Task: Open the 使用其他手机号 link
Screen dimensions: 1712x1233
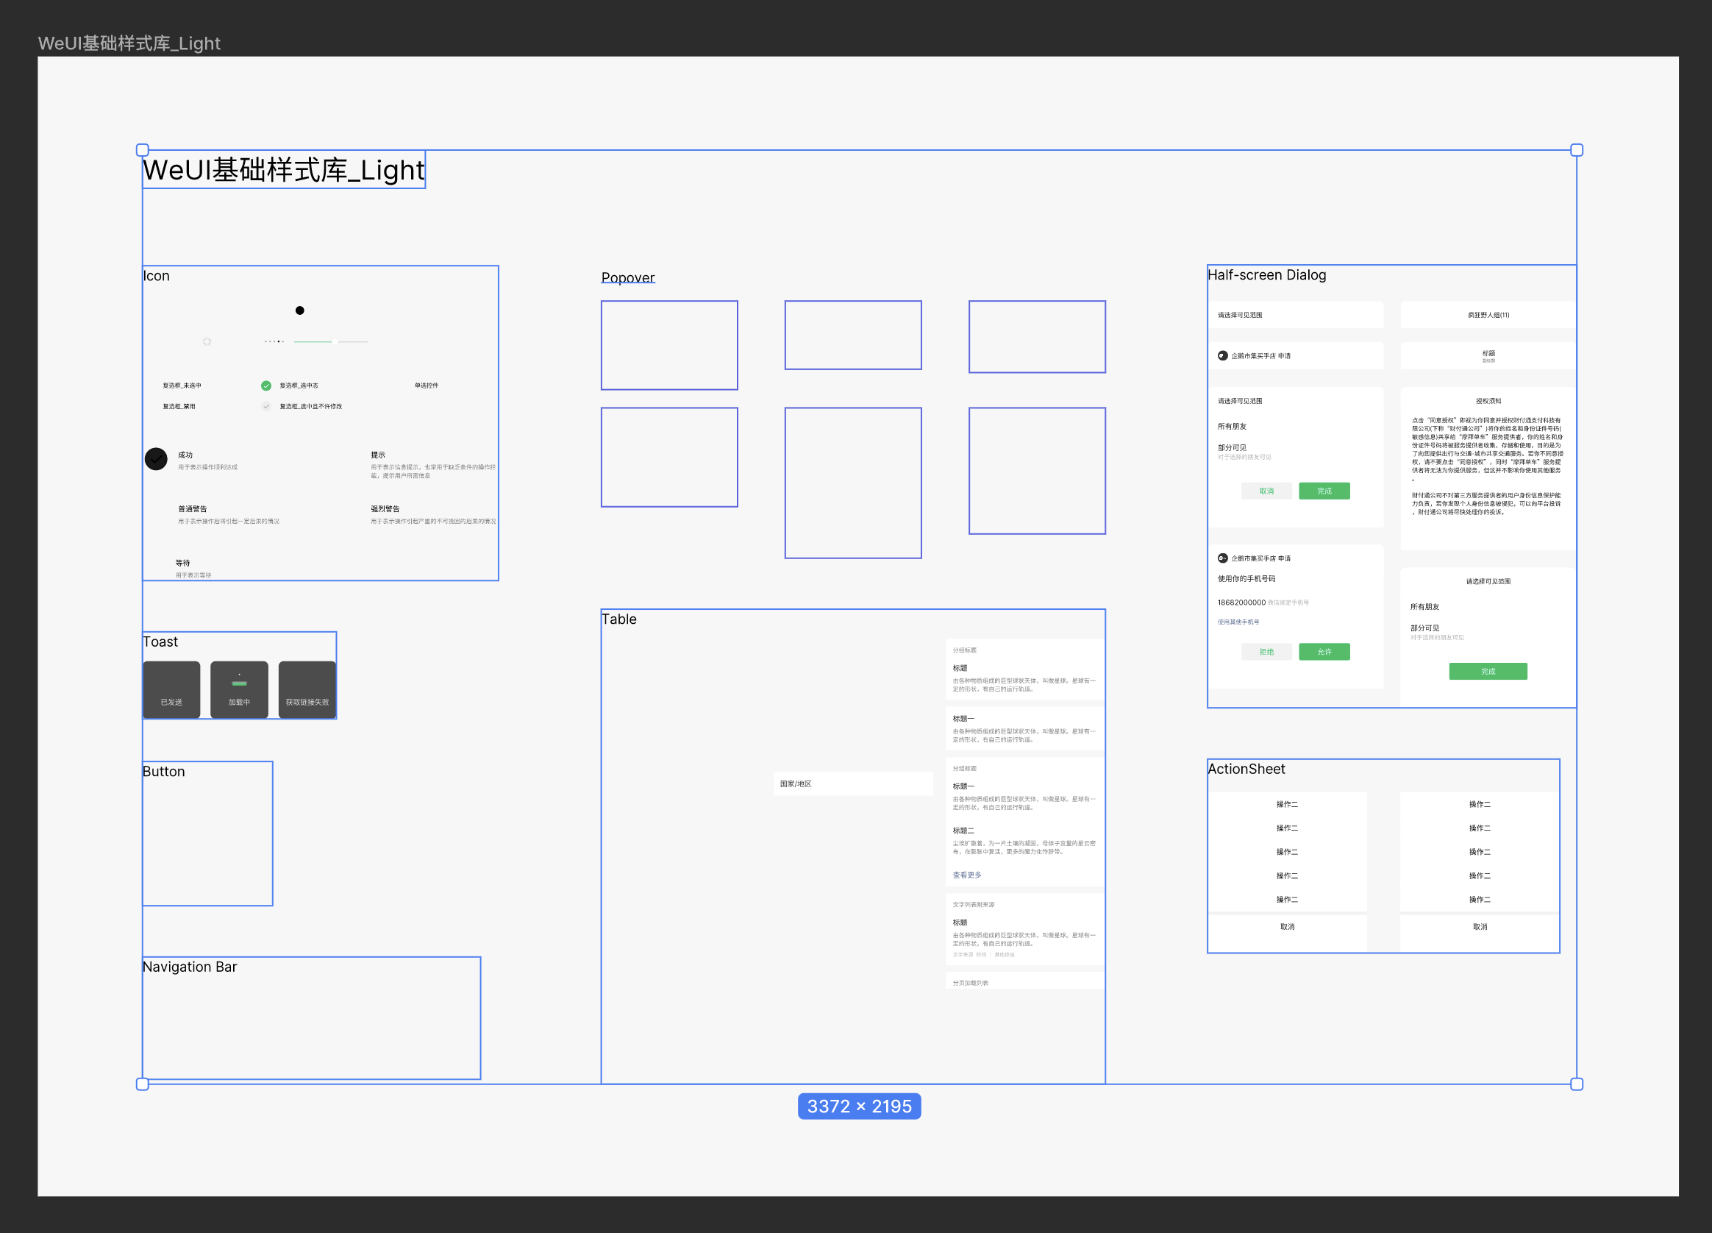Action: (1238, 622)
